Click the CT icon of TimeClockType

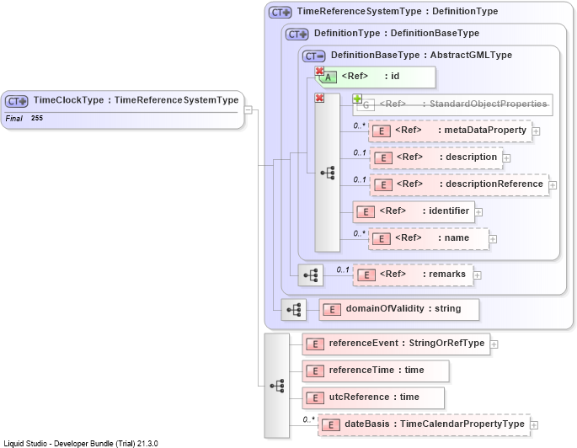17,101
